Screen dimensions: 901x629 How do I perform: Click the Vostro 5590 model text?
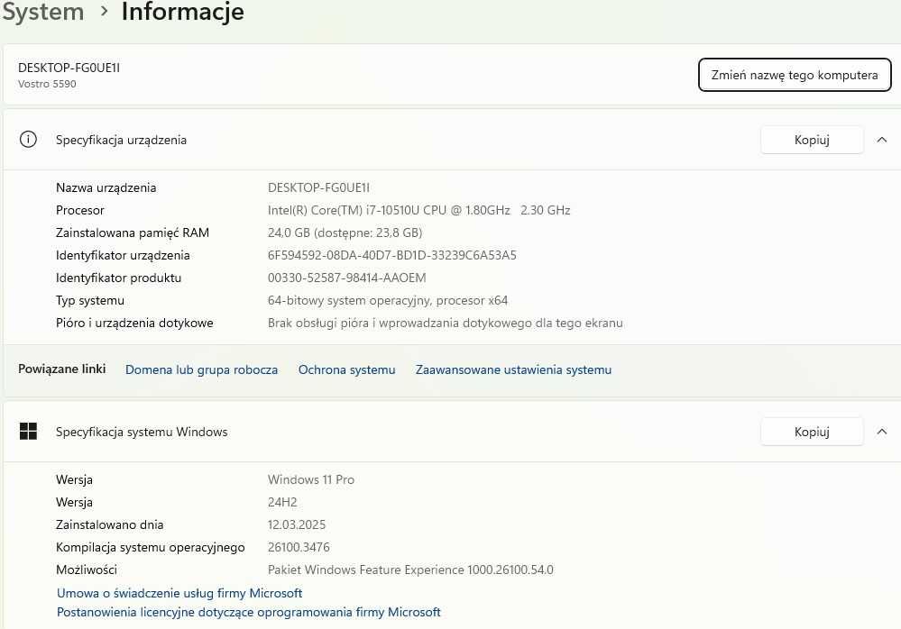tap(47, 84)
